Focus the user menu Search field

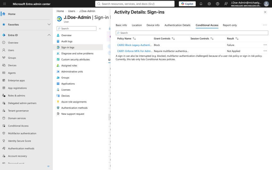point(76,28)
